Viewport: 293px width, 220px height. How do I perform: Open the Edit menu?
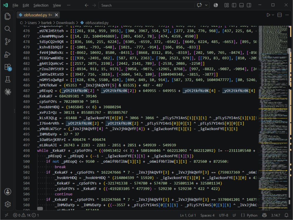point(25,5)
